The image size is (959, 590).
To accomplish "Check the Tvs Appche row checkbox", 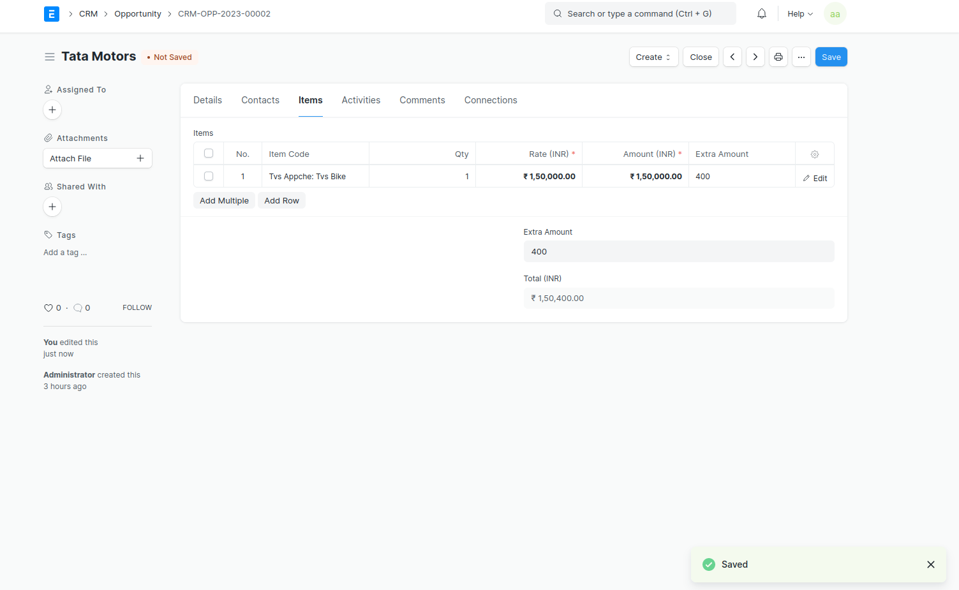I will coord(209,176).
